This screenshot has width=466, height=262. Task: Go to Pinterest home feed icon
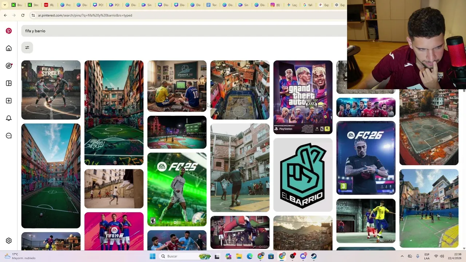pyautogui.click(x=9, y=48)
